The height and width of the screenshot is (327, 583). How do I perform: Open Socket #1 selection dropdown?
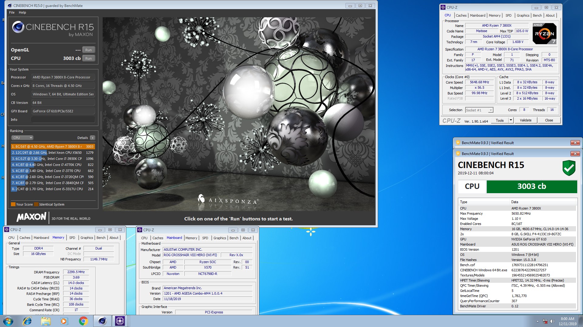(479, 110)
